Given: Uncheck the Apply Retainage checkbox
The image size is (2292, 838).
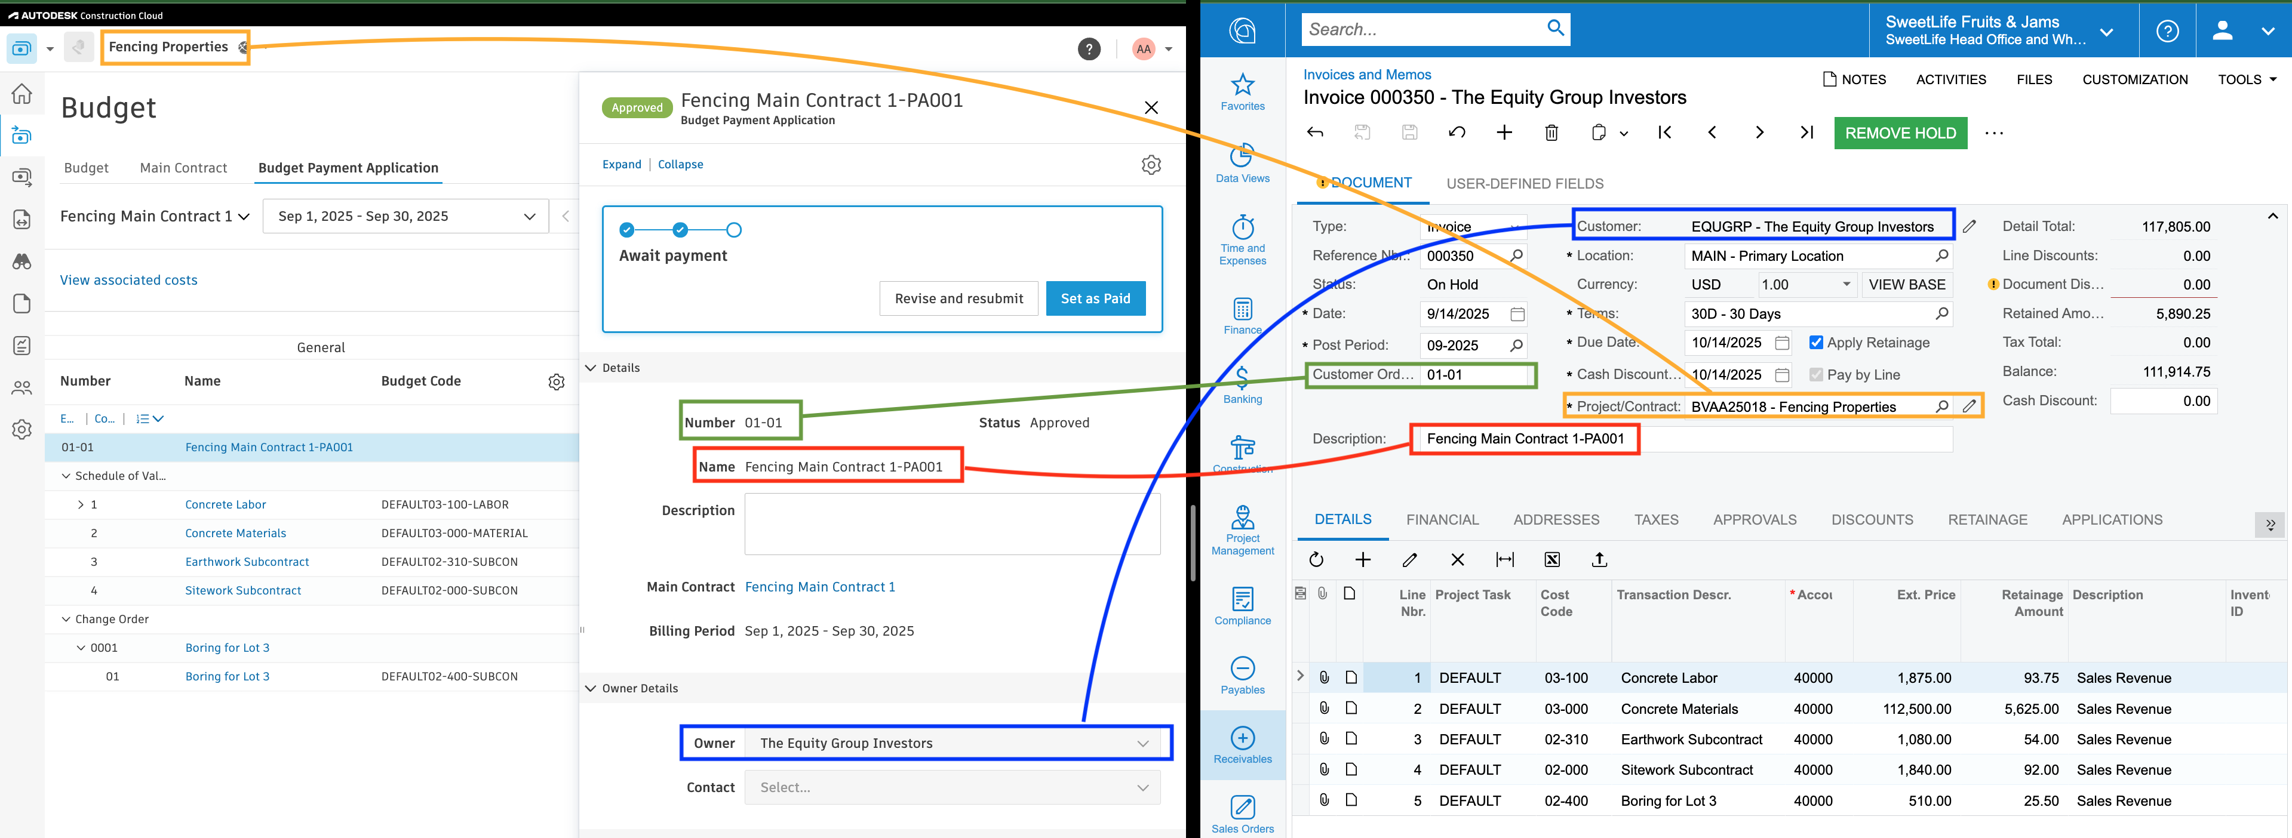Looking at the screenshot, I should [x=1815, y=343].
